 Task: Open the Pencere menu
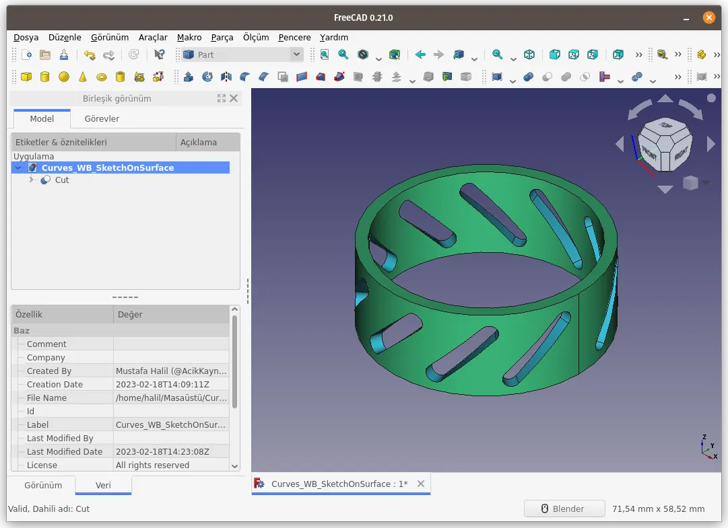[294, 37]
